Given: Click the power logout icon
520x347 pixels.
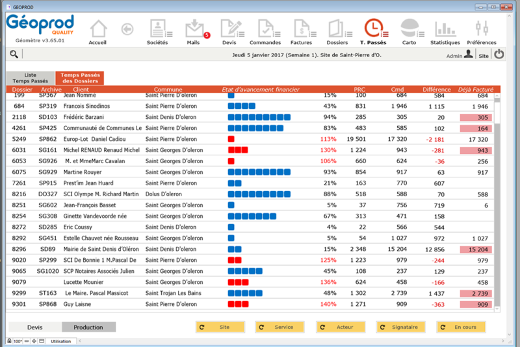Looking at the screenshot, I should (x=499, y=55).
